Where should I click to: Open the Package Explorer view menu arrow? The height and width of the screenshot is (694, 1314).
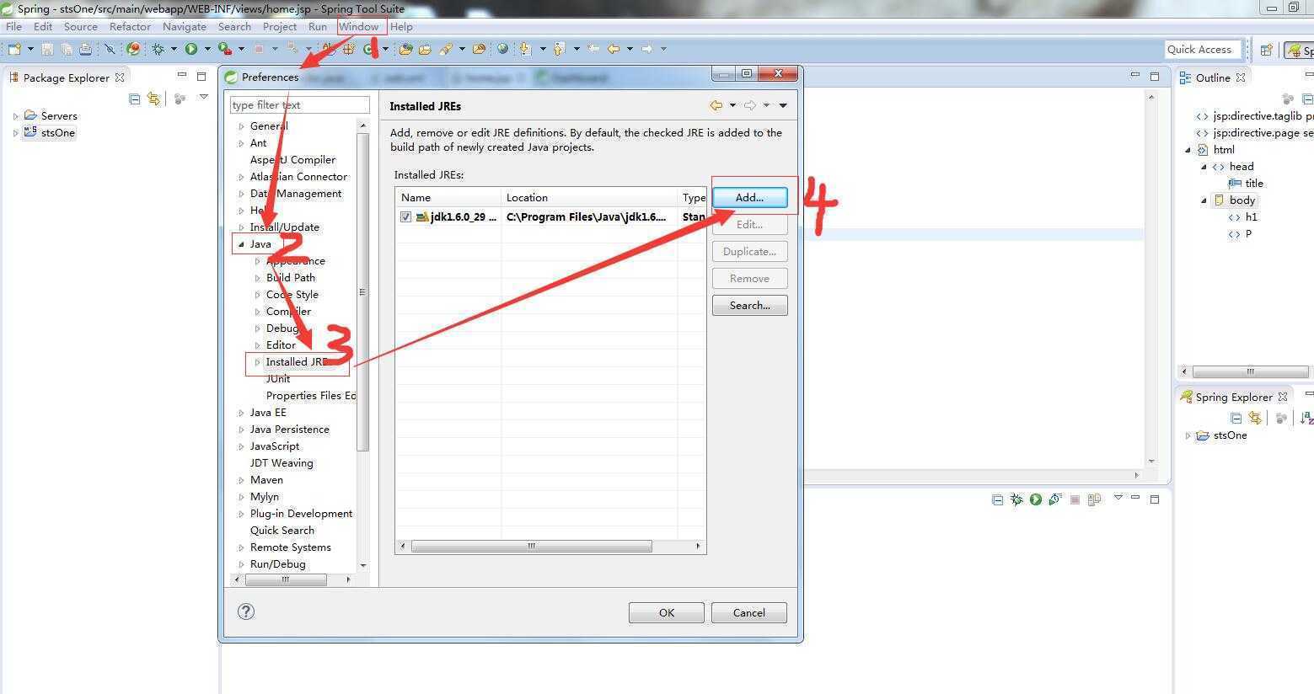(x=203, y=97)
